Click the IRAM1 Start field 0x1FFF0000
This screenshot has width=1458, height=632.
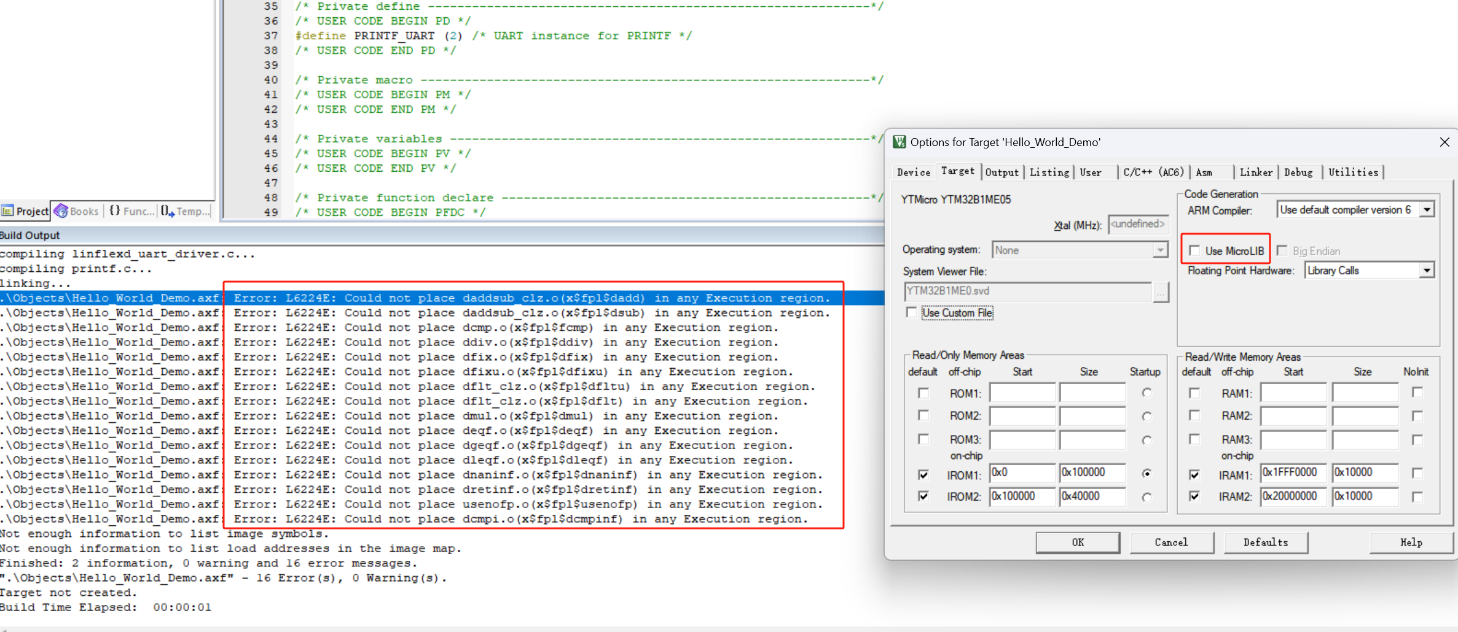coord(1293,472)
